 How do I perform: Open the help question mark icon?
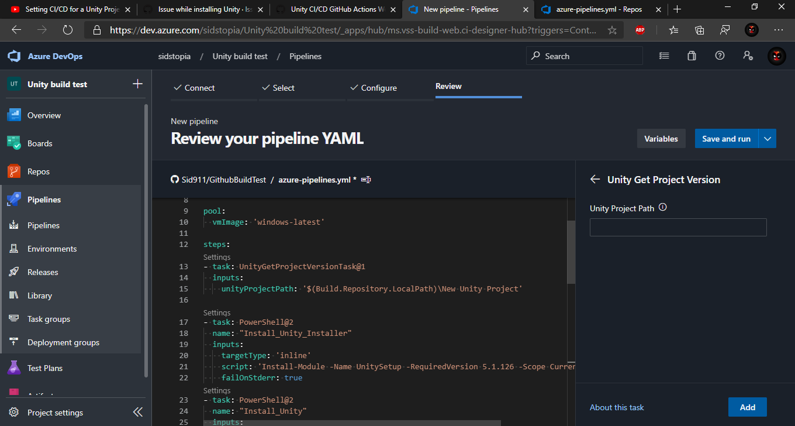point(720,56)
